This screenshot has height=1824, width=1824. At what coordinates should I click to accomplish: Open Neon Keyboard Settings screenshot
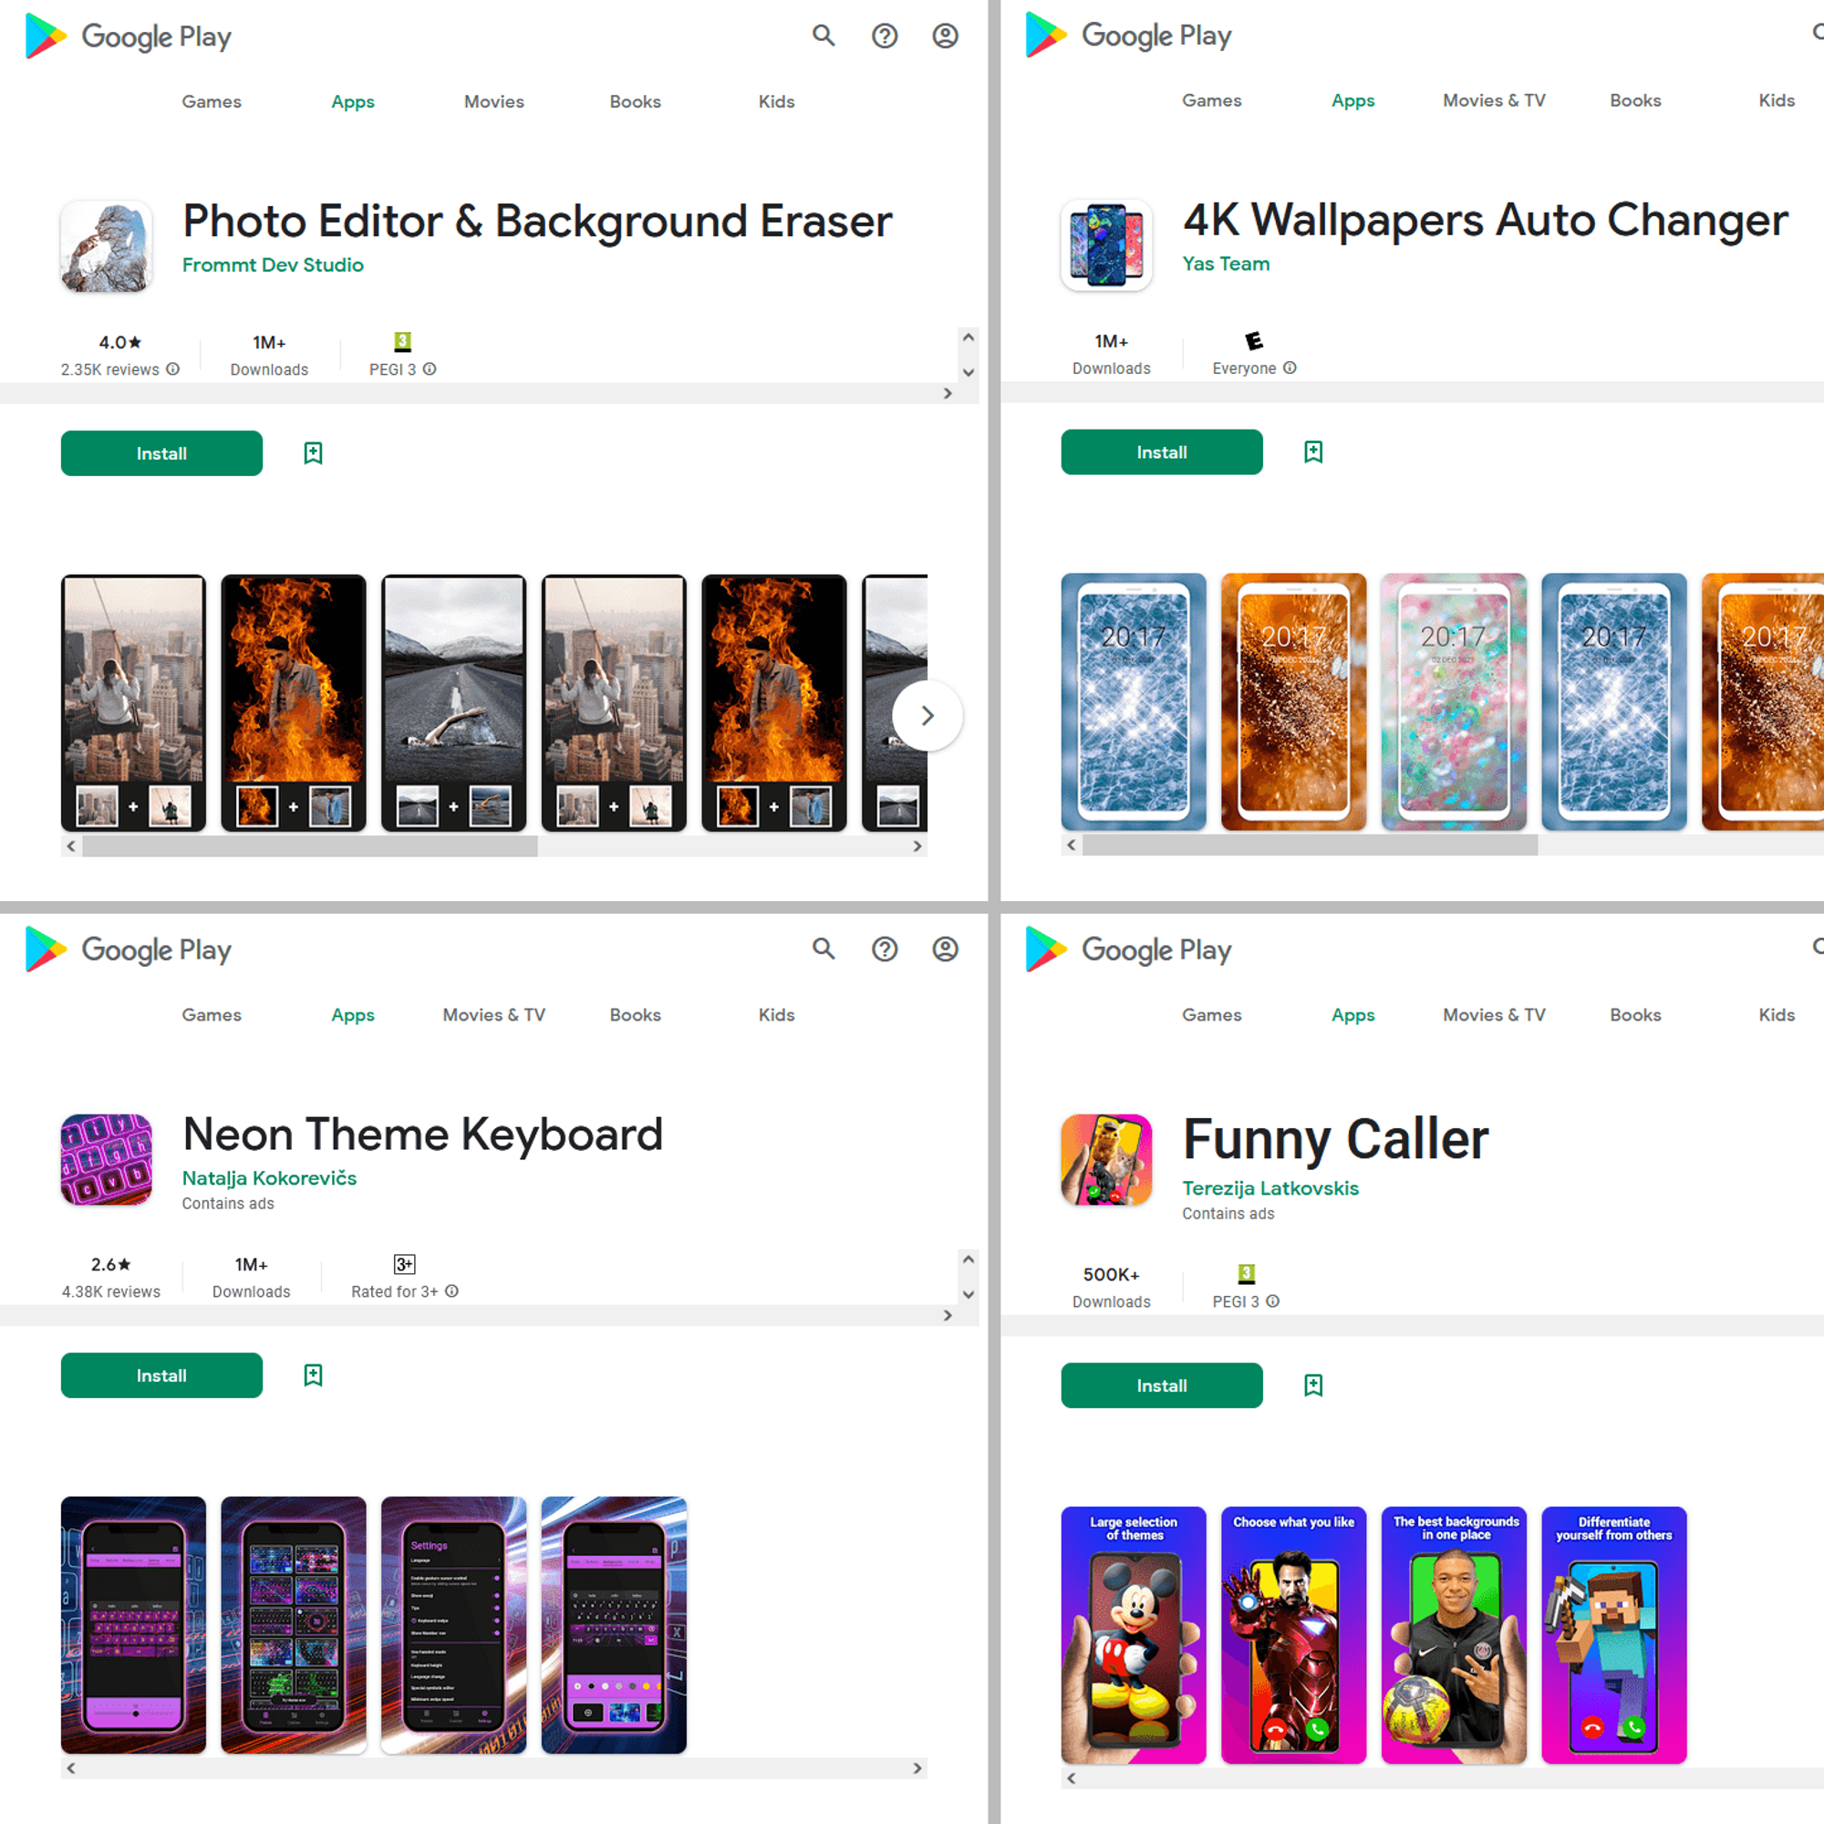(453, 1625)
